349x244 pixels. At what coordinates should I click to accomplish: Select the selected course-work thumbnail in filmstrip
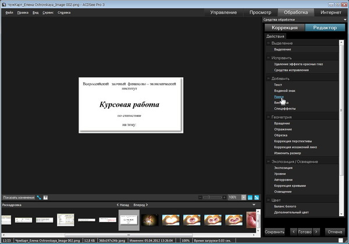click(x=129, y=220)
